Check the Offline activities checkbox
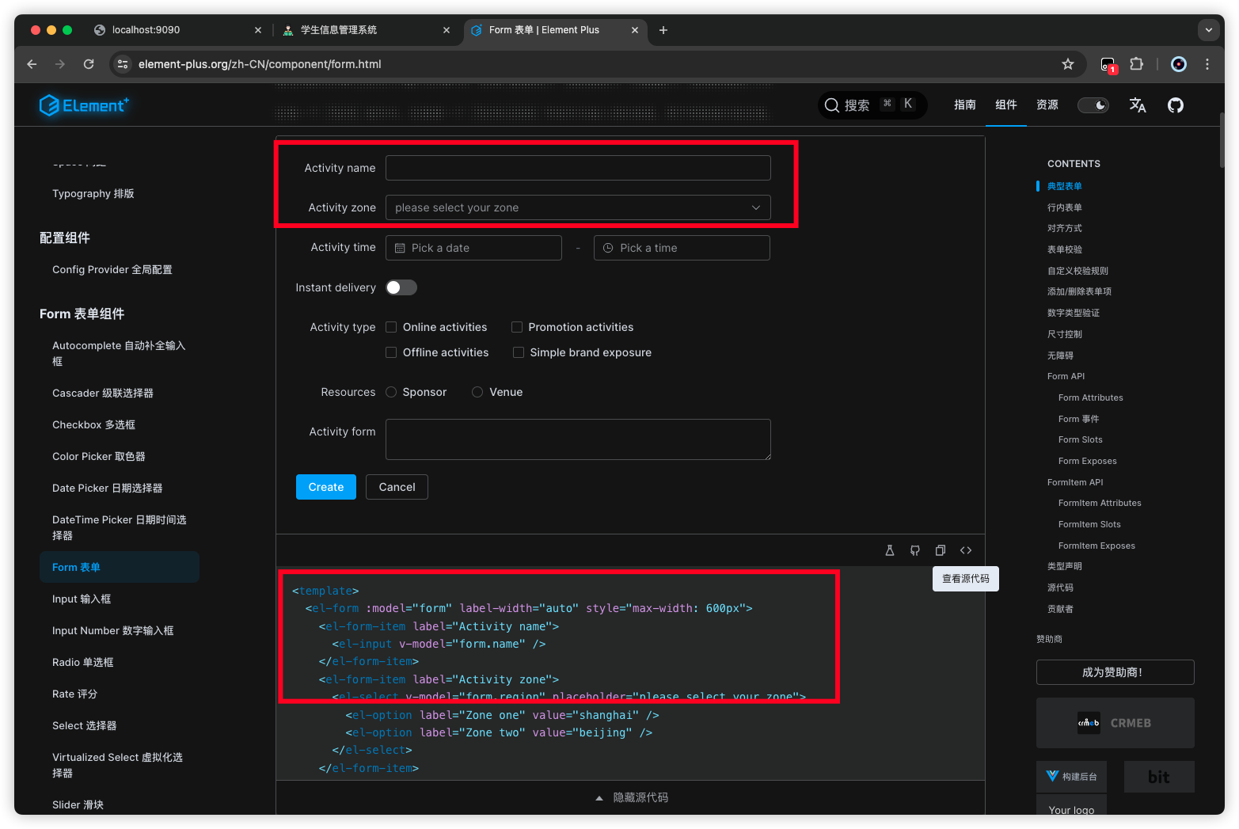Screen dimensions: 1239x829 391,352
